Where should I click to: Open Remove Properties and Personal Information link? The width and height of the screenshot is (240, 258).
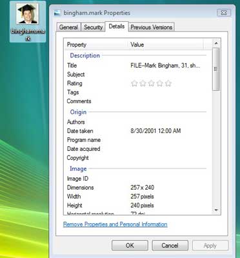click(x=115, y=224)
